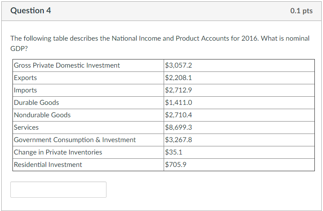Click the 0.1 pts label
Image resolution: width=323 pixels, height=211 pixels.
(302, 11)
